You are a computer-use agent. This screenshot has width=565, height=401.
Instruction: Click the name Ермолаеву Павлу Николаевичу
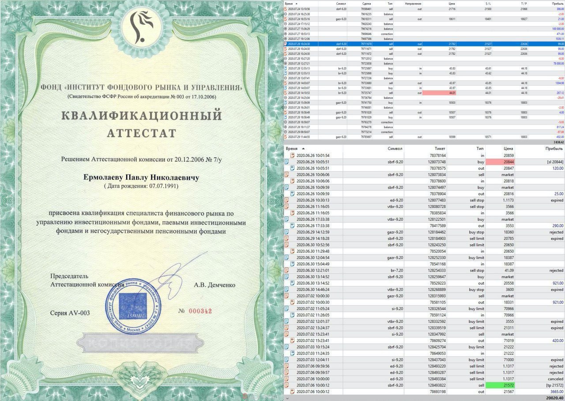coord(141,178)
